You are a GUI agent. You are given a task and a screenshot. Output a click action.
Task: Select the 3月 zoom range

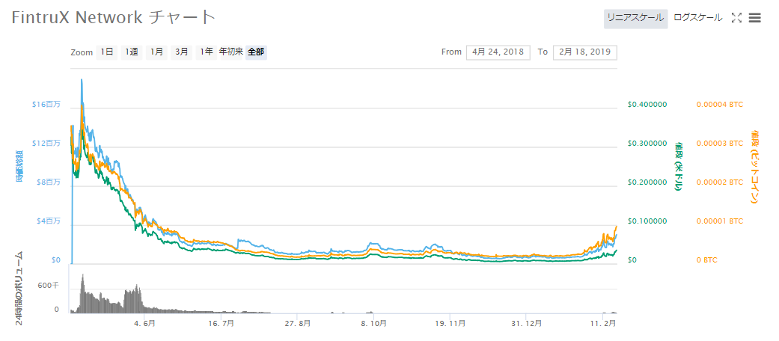181,52
